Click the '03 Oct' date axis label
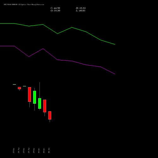Screen dimensions: 158x158 [44, 150]
